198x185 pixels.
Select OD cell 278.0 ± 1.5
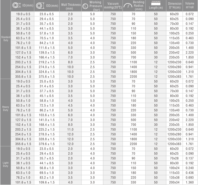[46, 134]
